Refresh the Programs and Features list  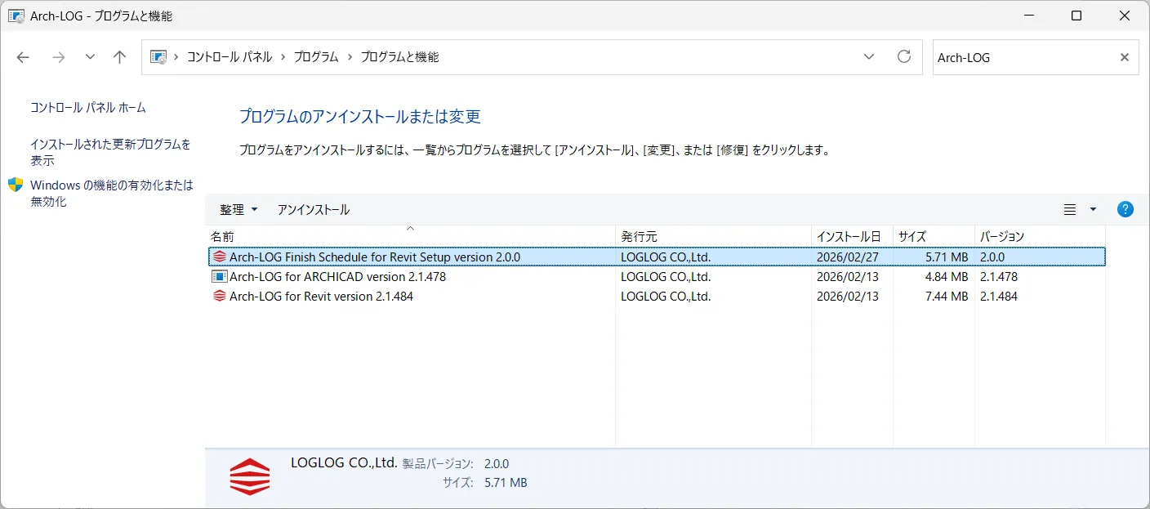[x=903, y=56]
